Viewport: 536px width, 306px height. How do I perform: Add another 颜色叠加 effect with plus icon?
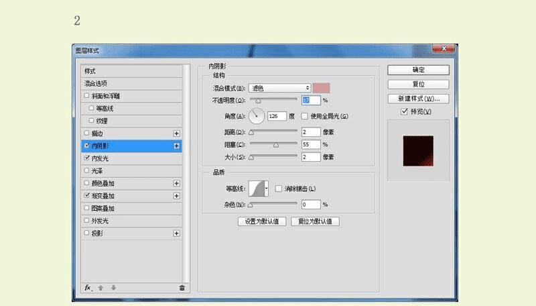(176, 183)
